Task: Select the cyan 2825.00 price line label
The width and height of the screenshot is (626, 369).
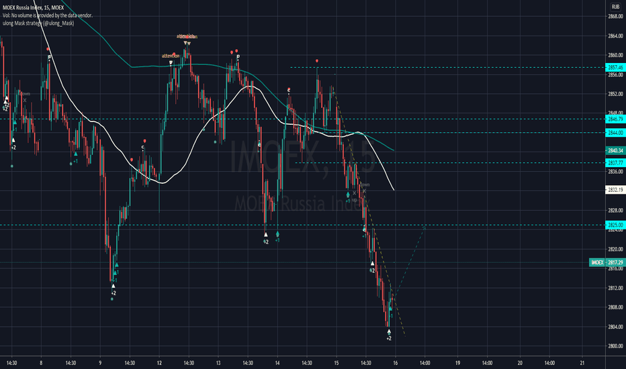Action: coord(615,225)
